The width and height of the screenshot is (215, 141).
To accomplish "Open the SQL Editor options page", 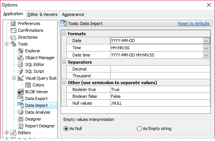I will click(35, 64).
